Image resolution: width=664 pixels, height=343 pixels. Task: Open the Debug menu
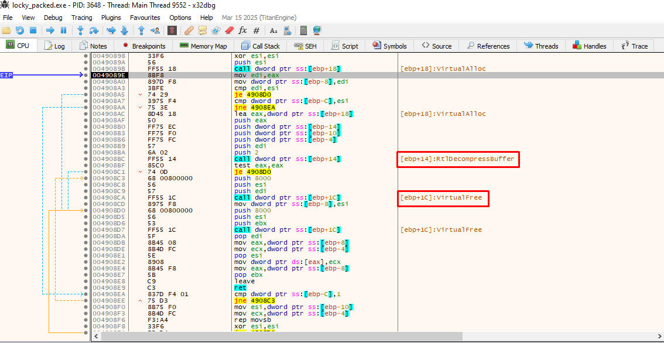[x=53, y=18]
